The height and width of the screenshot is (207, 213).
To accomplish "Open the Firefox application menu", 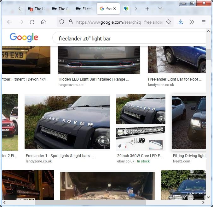I will pyautogui.click(x=203, y=22).
